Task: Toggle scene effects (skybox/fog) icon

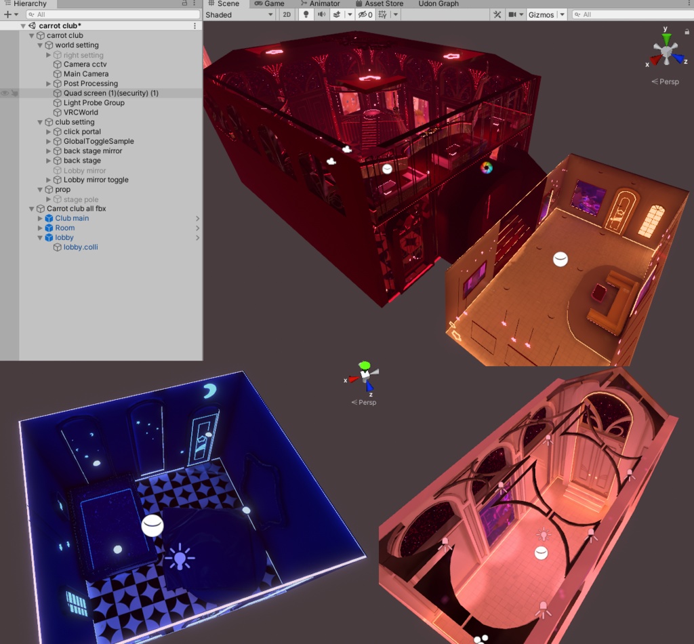Action: pyautogui.click(x=337, y=15)
